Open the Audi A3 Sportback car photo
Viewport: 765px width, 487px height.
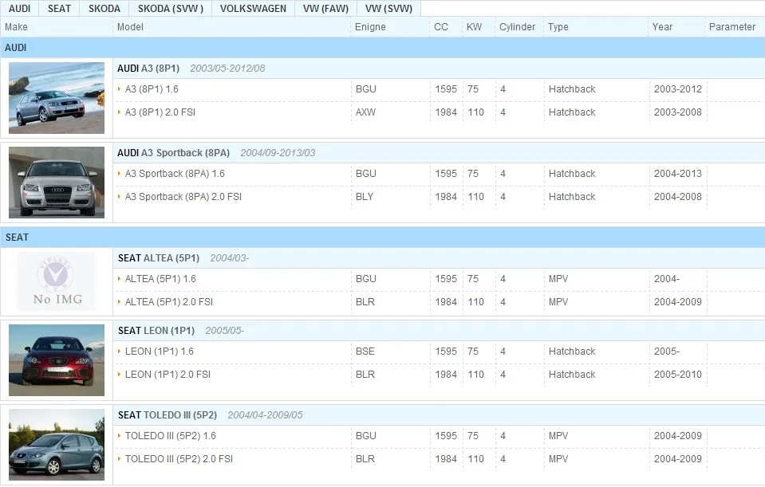pos(57,183)
